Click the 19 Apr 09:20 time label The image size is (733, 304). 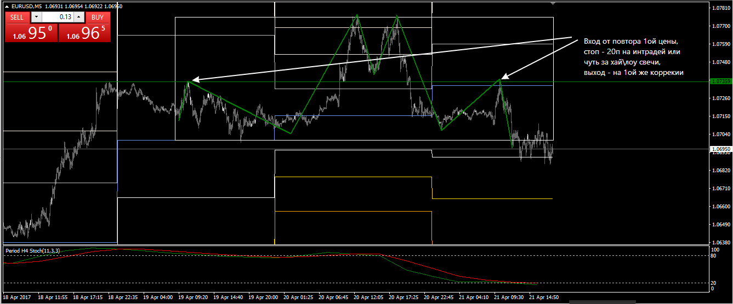pyautogui.click(x=194, y=297)
